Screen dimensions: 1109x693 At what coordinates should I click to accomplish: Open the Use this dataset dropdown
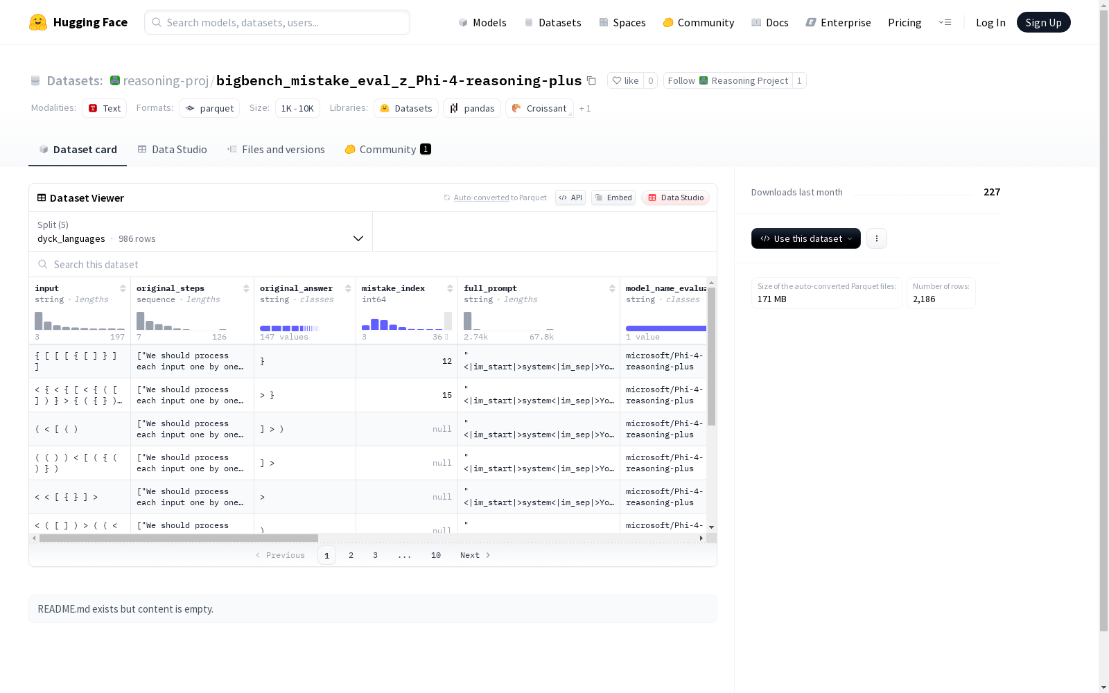pyautogui.click(x=806, y=238)
